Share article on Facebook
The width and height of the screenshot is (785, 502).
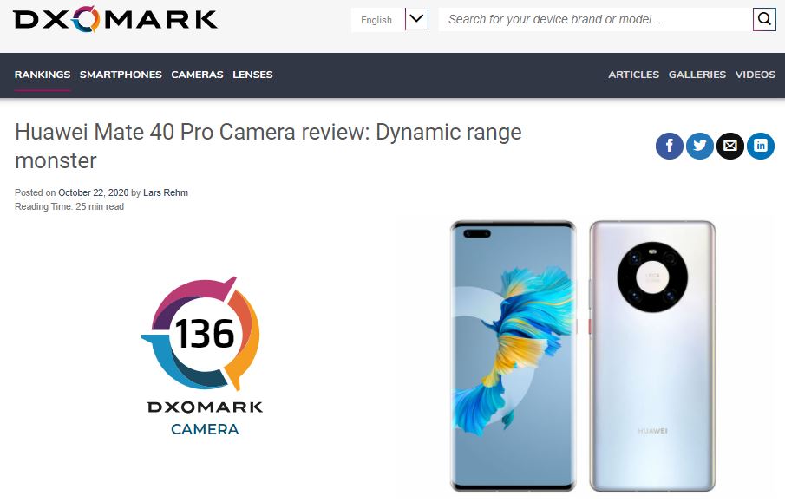point(670,147)
